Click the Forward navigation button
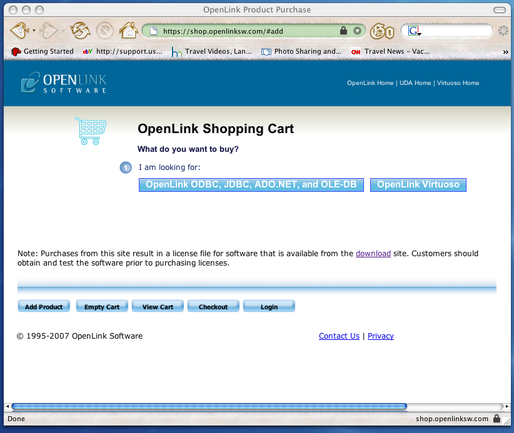 pyautogui.click(x=48, y=31)
